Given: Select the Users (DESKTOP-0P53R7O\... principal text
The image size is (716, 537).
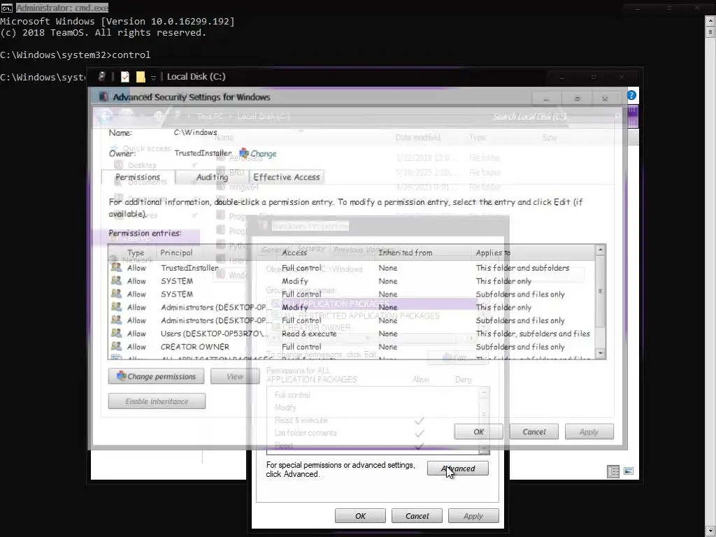Looking at the screenshot, I should [x=215, y=334].
